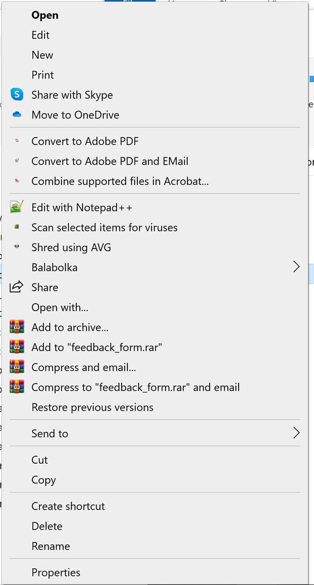Click the WinRAR icon beside Add to archive
This screenshot has height=585, width=314.
[x=17, y=327]
